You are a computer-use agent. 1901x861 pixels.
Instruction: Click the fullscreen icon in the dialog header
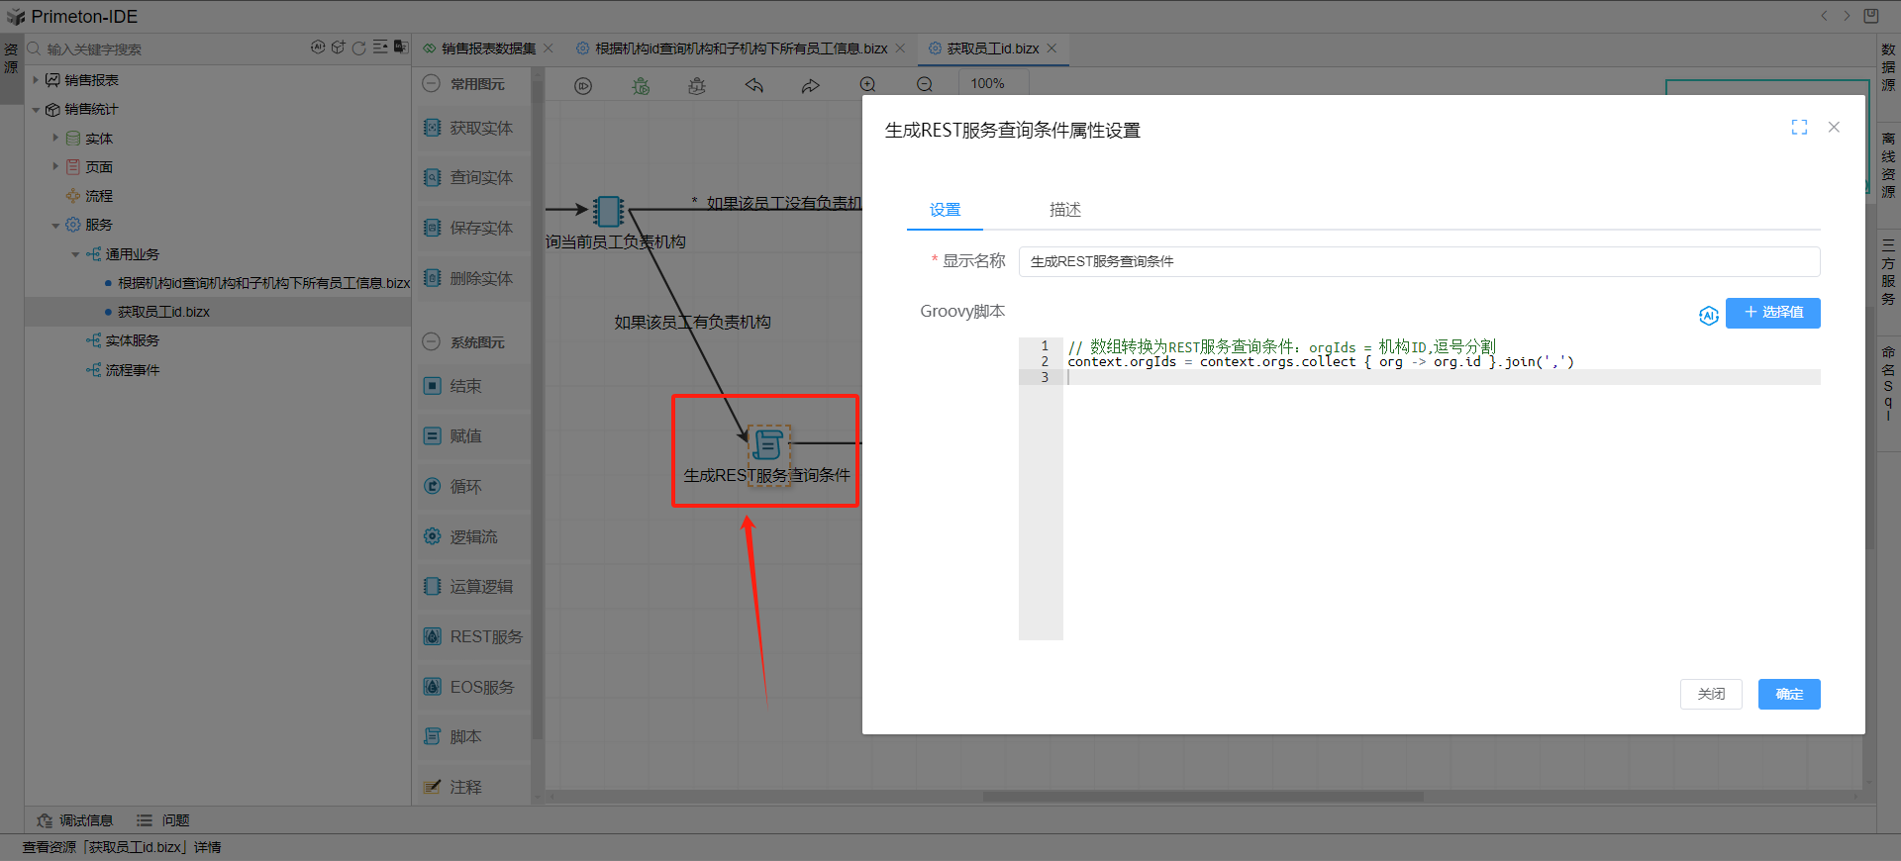[1799, 128]
